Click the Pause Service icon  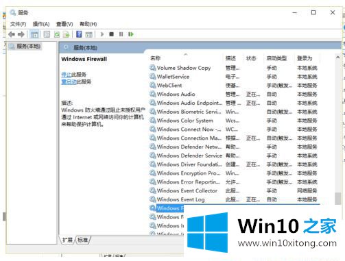121,34
